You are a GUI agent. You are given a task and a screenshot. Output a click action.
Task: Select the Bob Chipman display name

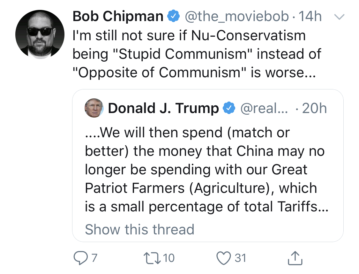click(118, 16)
